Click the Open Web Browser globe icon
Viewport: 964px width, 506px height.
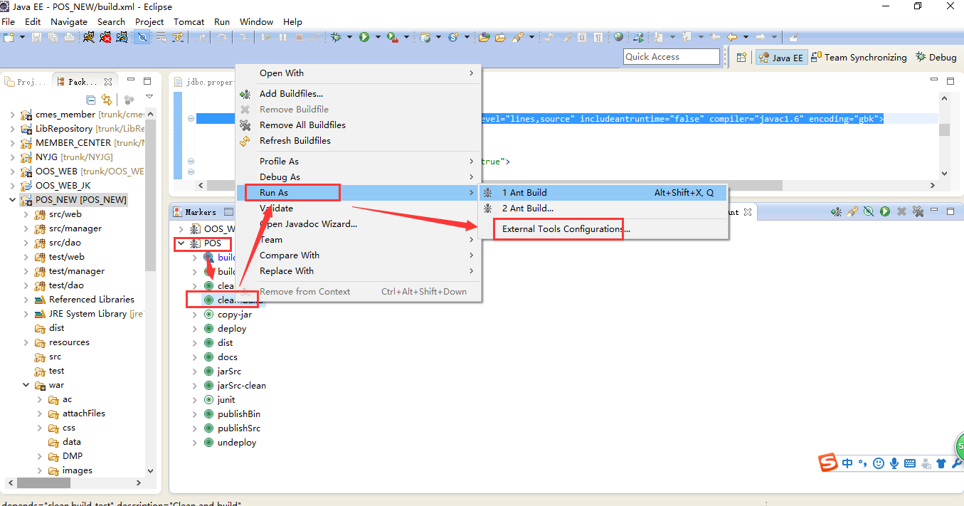[x=618, y=37]
